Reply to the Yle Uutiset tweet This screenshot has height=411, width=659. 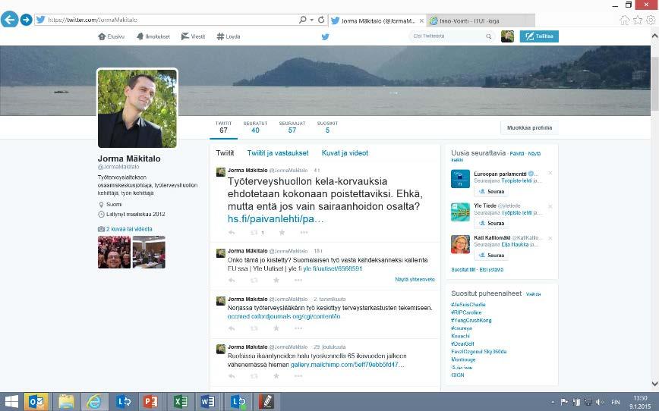click(232, 280)
